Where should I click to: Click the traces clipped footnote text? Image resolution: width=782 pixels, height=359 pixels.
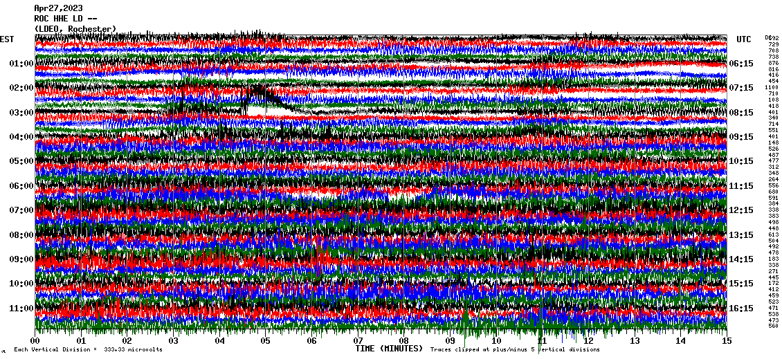click(515, 350)
